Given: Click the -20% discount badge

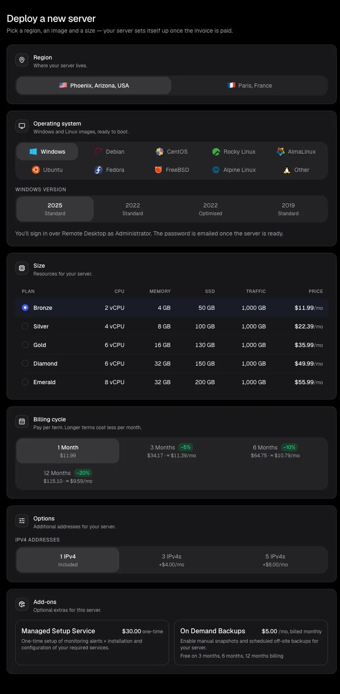Looking at the screenshot, I should 83,473.
